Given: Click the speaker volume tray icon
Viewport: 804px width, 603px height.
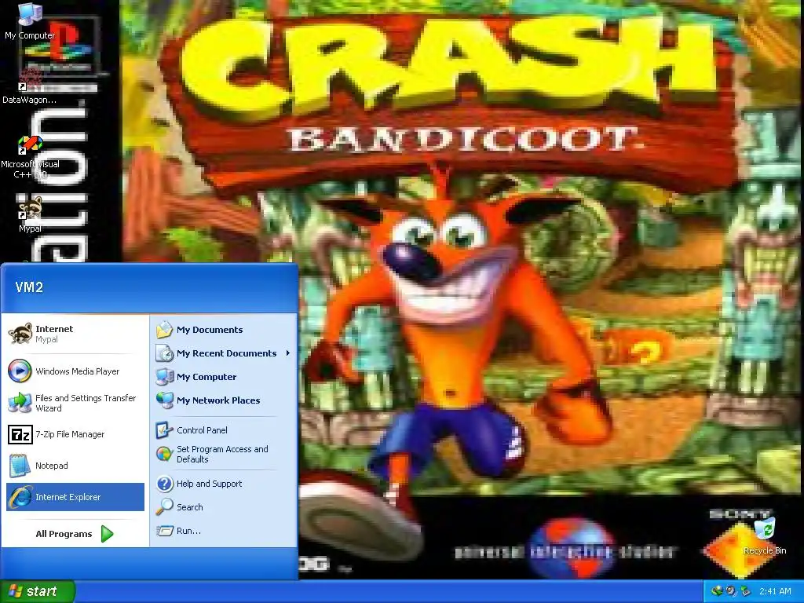Looking at the screenshot, I should tap(731, 591).
